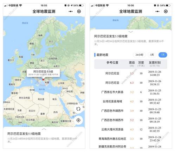This screenshot has height=152, width=175.
Task: Tap the red earthquake marker on the map
Action: (43, 80)
